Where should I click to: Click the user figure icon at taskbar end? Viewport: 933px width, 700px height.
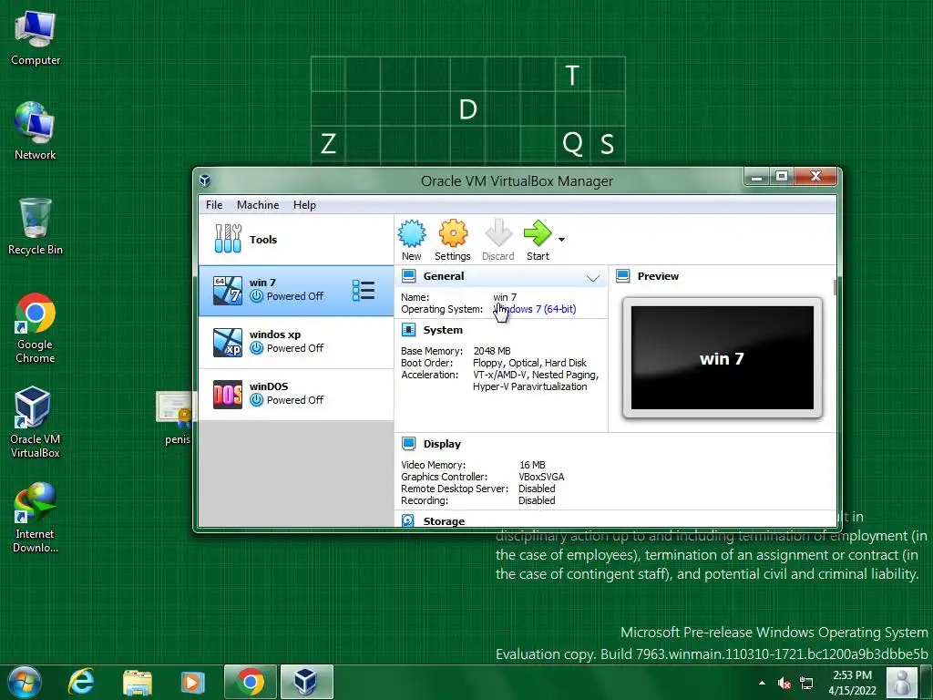pyautogui.click(x=901, y=682)
